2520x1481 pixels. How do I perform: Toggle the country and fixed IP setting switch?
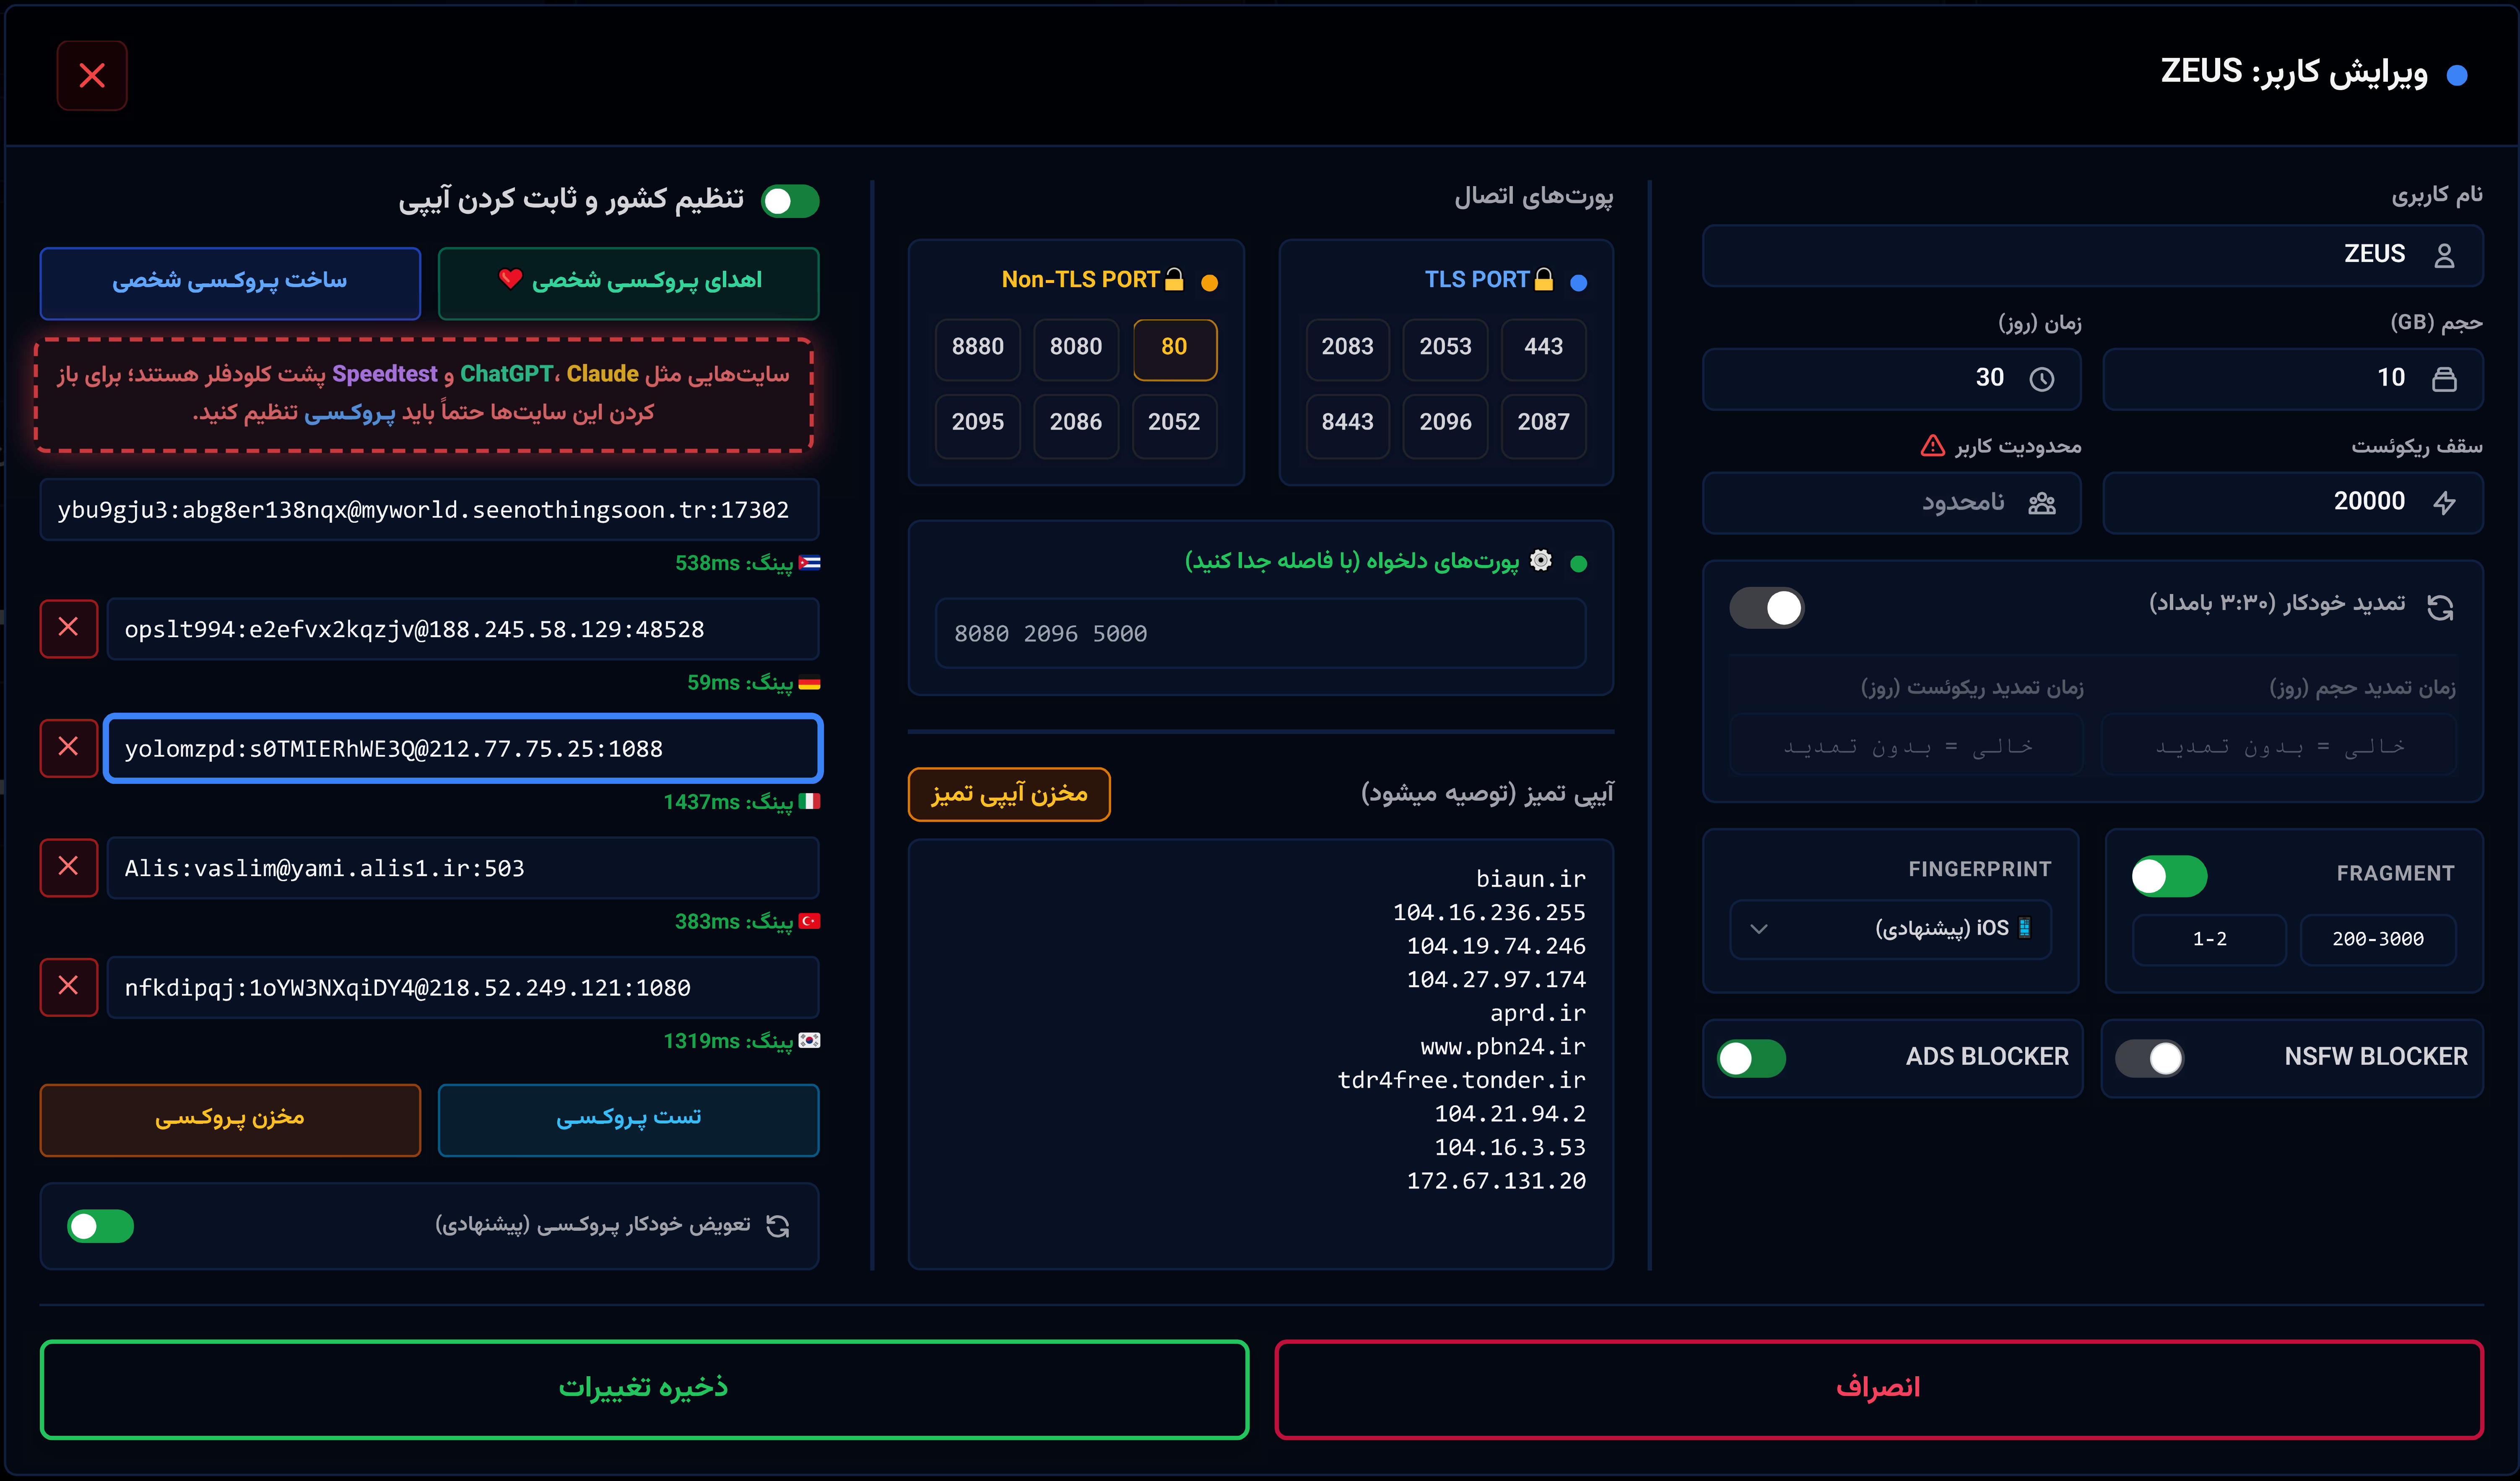click(x=790, y=201)
